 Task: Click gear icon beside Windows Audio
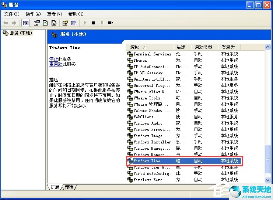tap(130, 123)
